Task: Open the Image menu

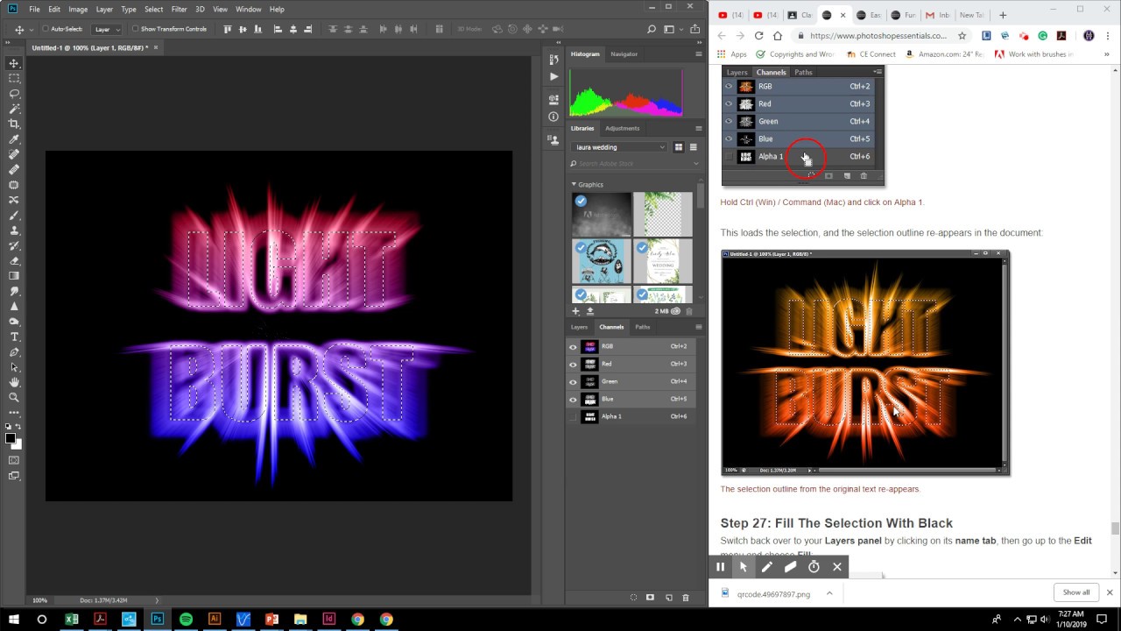Action: pos(78,9)
